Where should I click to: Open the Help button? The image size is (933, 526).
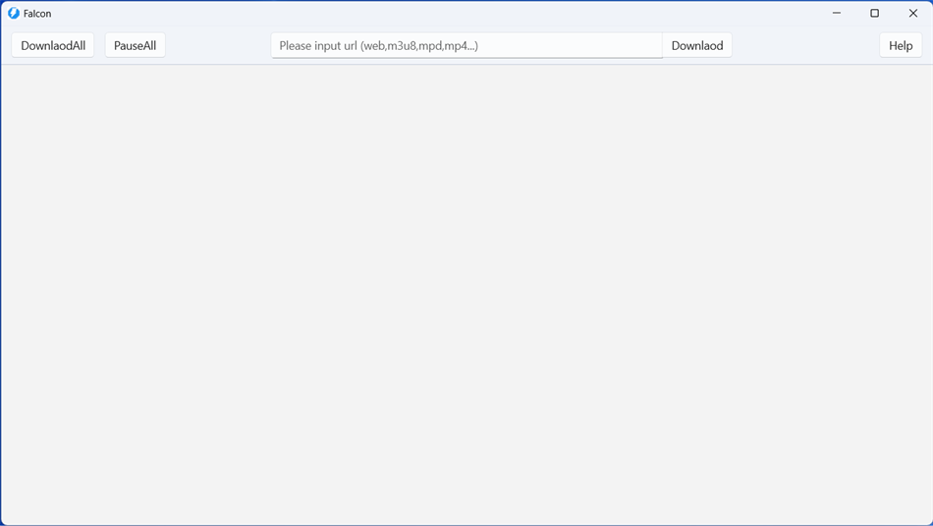click(901, 45)
